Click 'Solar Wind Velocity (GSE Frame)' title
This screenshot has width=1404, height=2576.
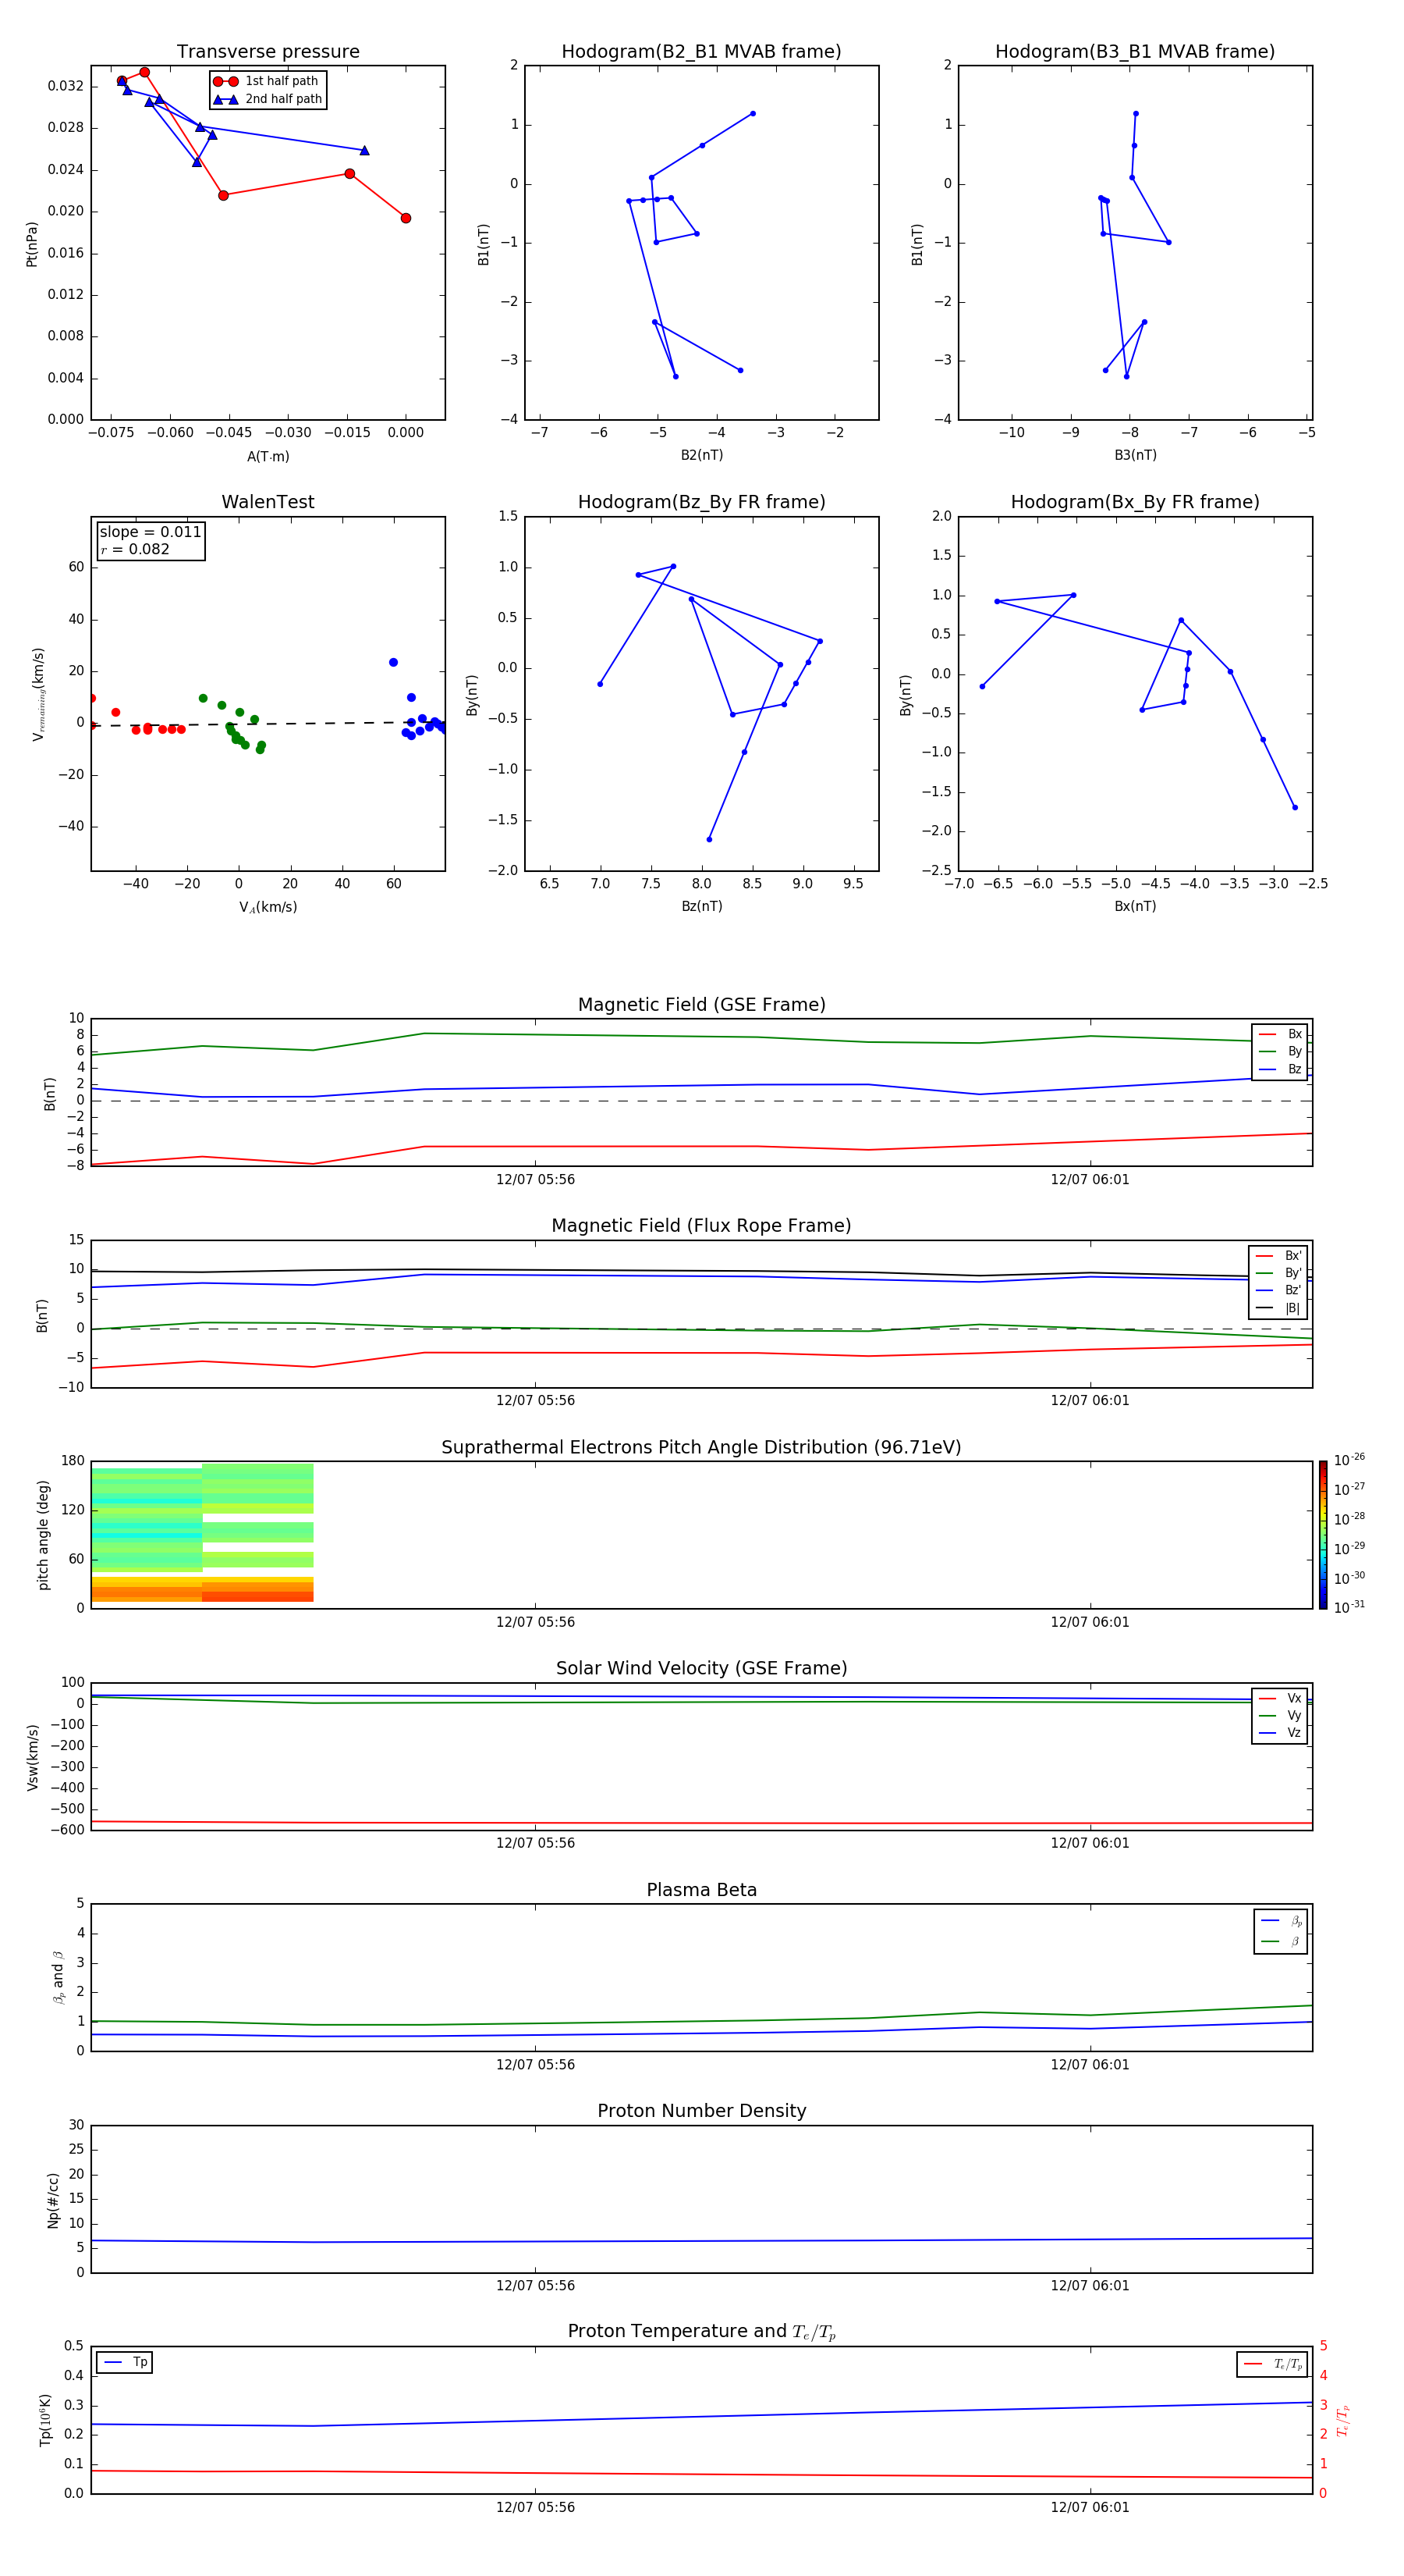(x=701, y=1668)
